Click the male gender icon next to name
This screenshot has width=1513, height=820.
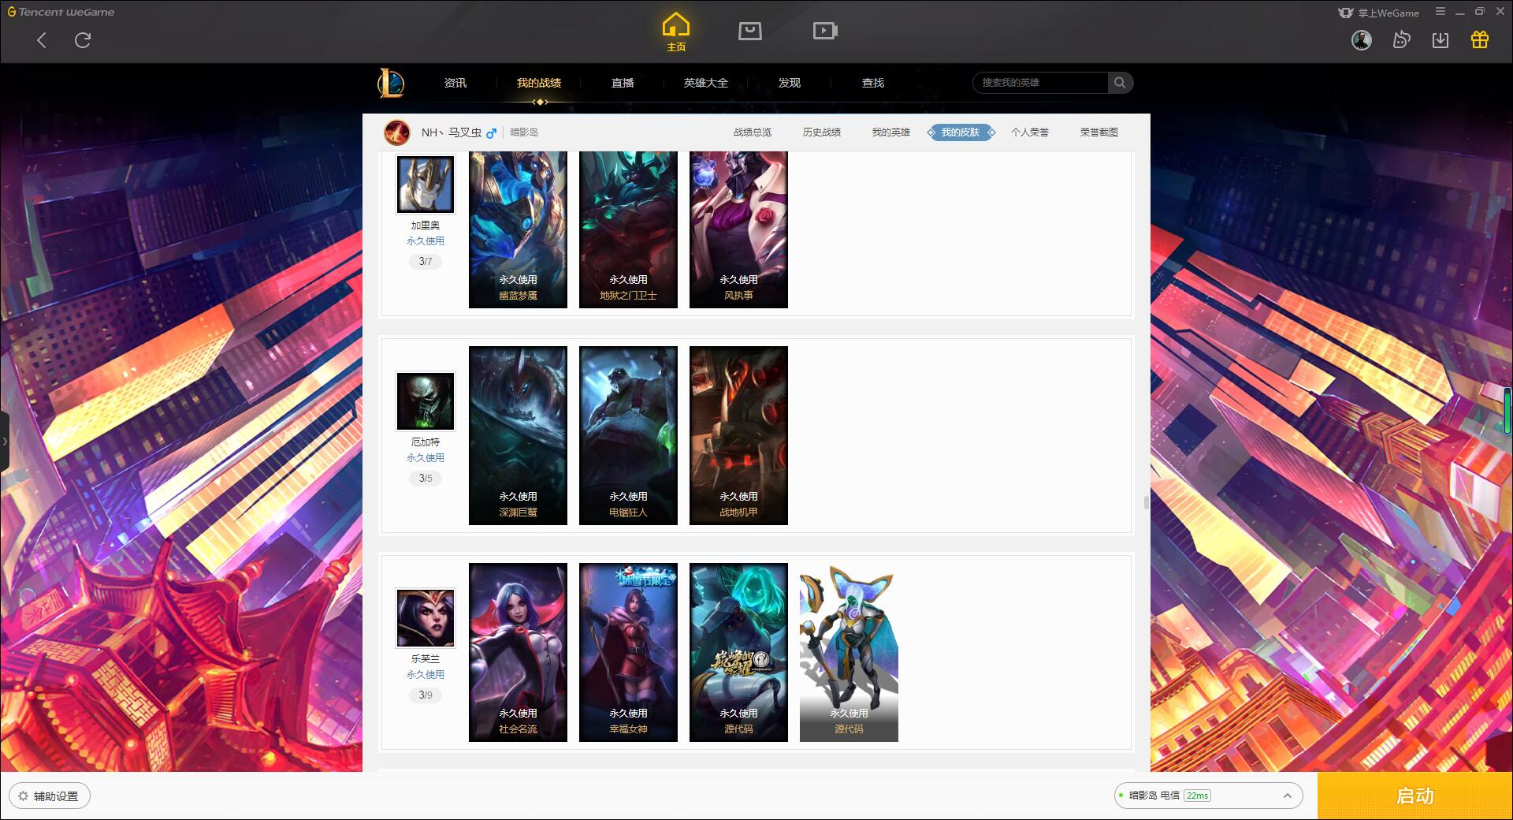[491, 133]
